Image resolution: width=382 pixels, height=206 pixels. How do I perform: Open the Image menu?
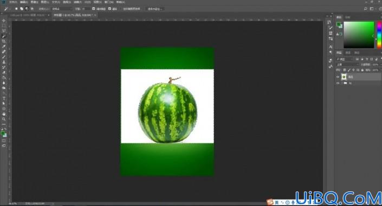point(34,2)
